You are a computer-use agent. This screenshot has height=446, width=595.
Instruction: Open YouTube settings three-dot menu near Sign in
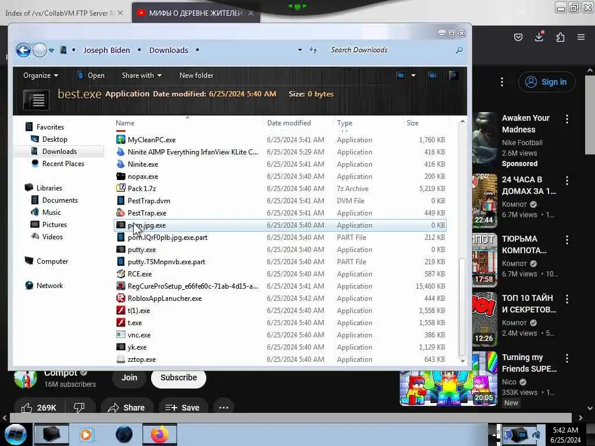[502, 82]
